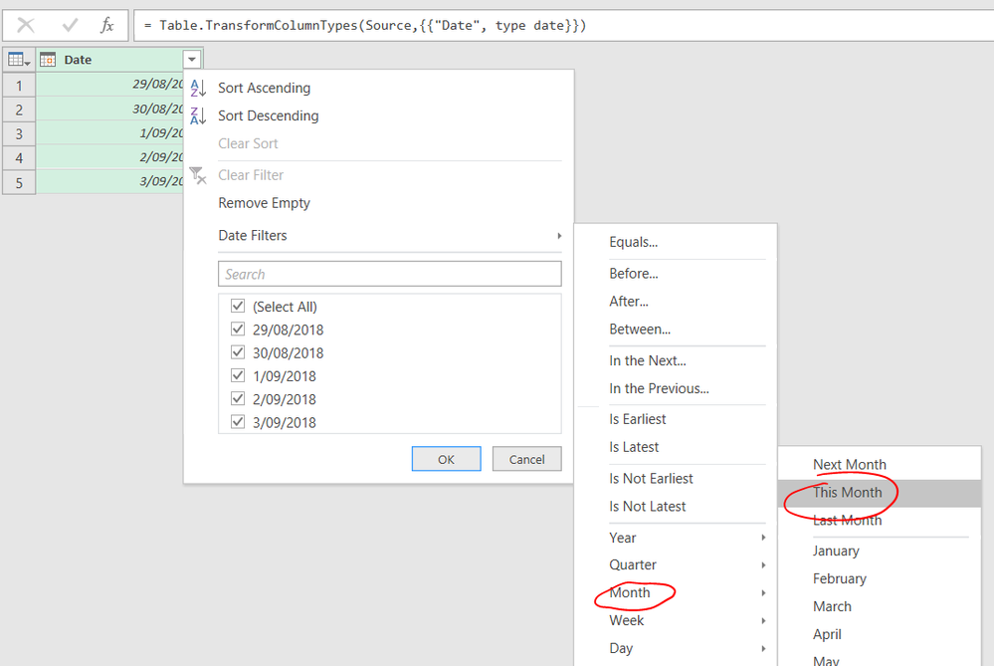Image resolution: width=994 pixels, height=666 pixels.
Task: Pick the Is Not Latest filter
Action: (x=647, y=507)
